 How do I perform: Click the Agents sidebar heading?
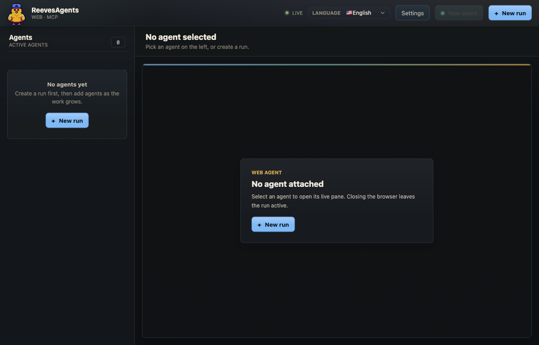pos(21,38)
